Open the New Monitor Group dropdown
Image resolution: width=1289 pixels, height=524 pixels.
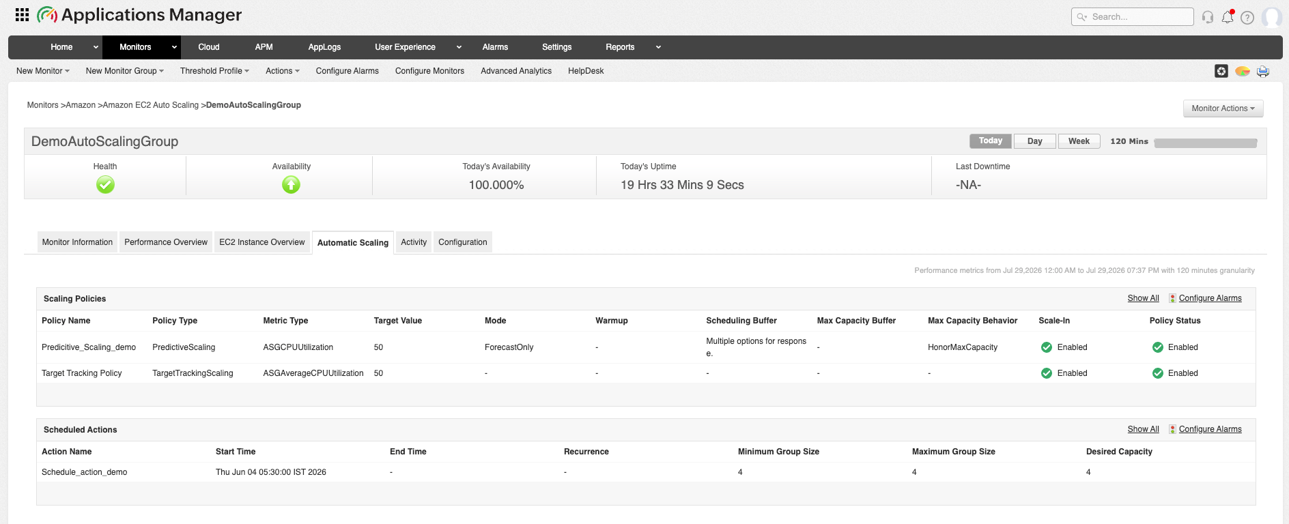125,71
